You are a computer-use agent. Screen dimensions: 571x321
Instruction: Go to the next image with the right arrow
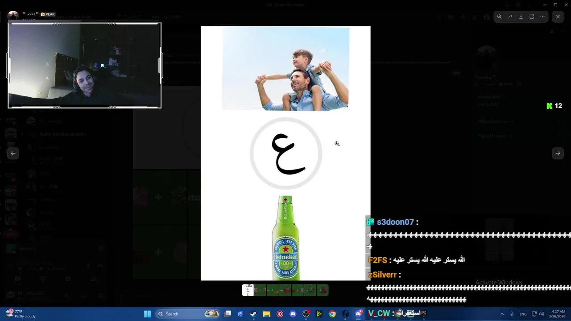click(x=558, y=153)
